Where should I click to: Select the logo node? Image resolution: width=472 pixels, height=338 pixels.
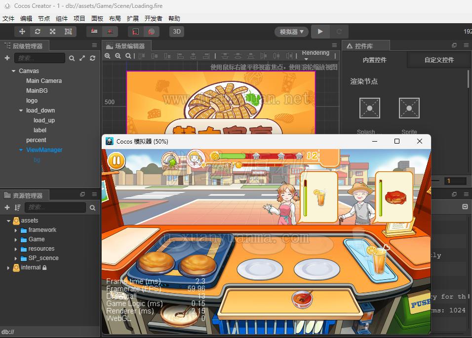tap(32, 101)
